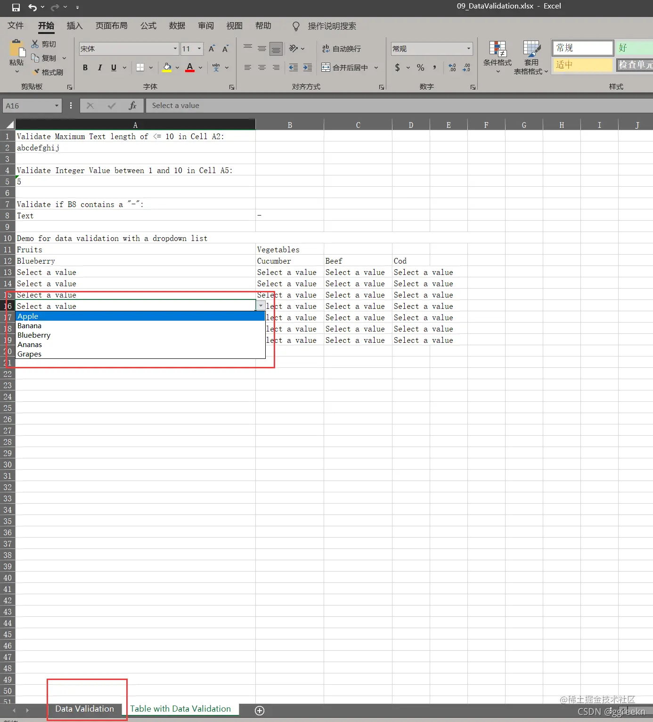Click the Paste clipboard icon
The image size is (653, 722).
(16, 48)
